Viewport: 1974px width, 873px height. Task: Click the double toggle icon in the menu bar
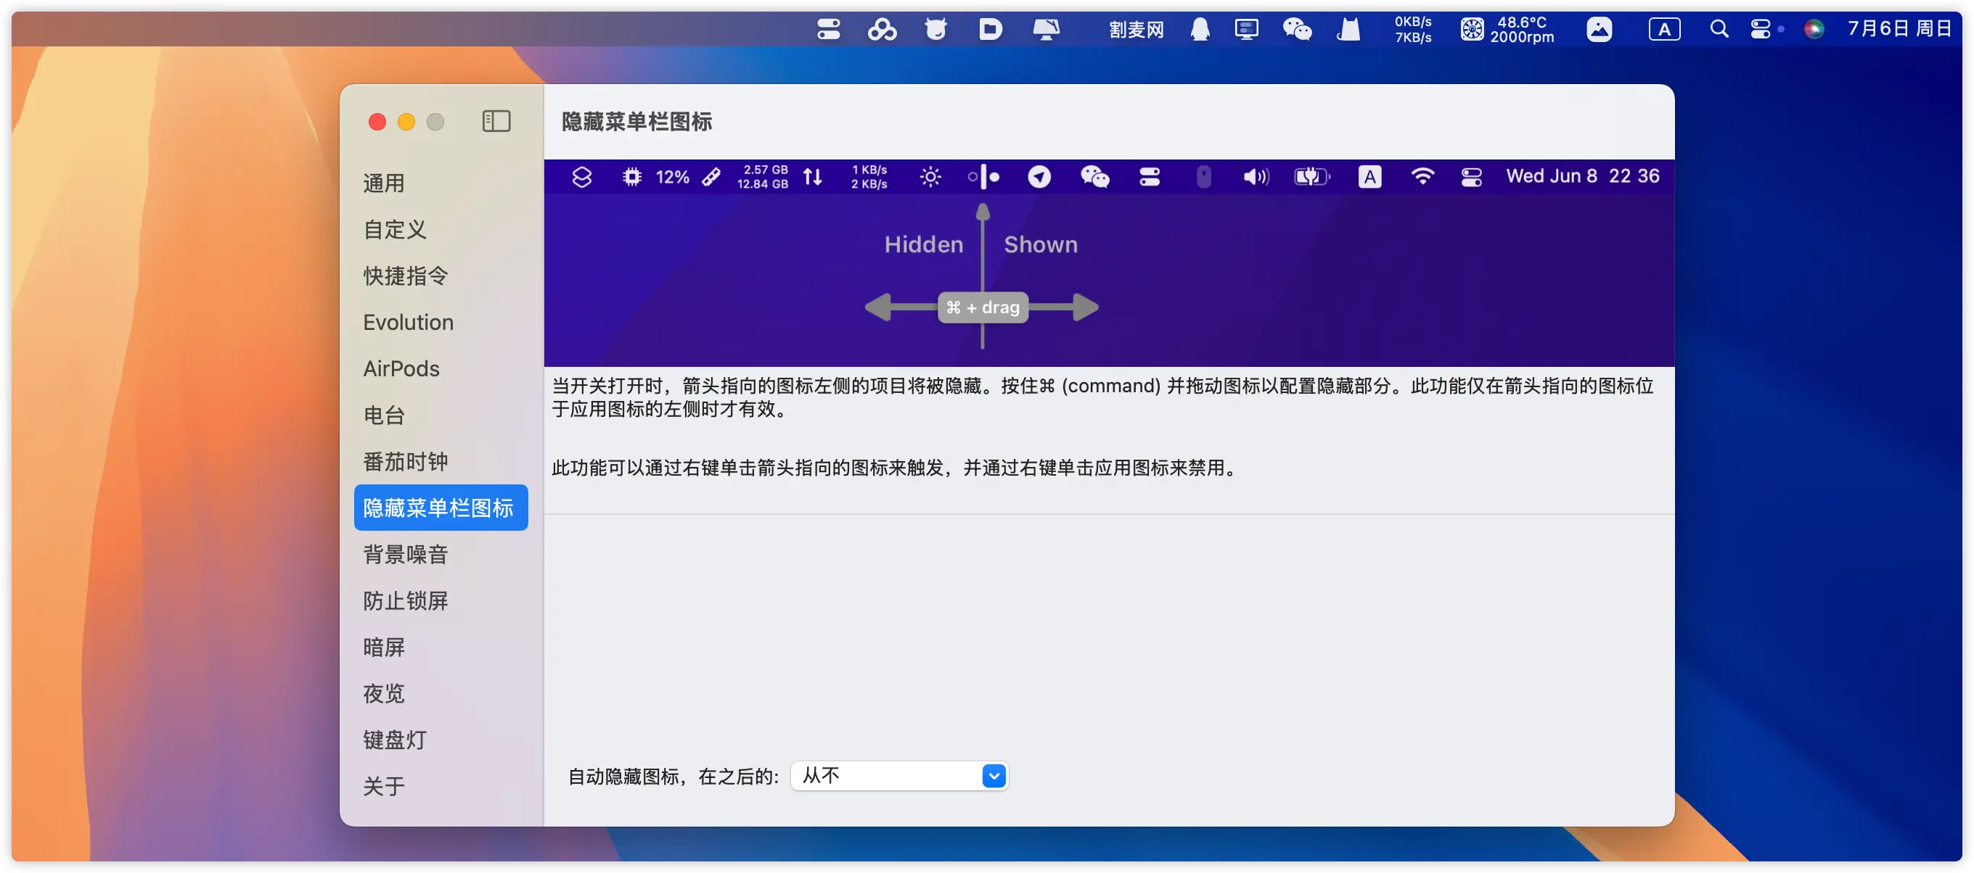coord(828,29)
